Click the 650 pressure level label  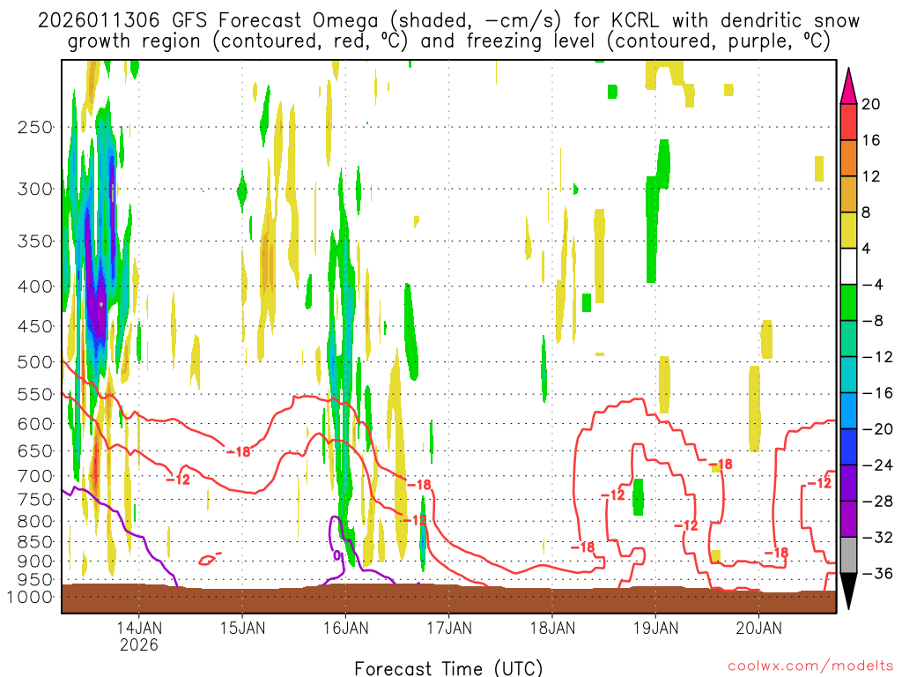35,450
